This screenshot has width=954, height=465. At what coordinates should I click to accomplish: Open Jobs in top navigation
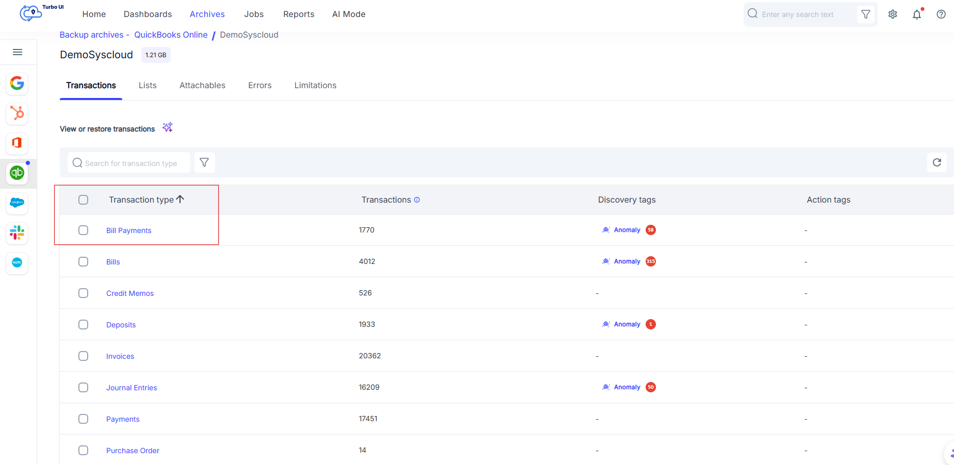coord(254,14)
